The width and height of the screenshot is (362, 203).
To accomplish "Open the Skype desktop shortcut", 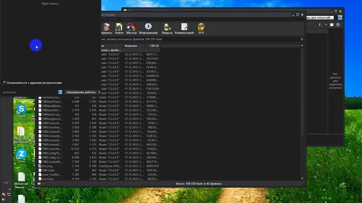I will click(21, 111).
